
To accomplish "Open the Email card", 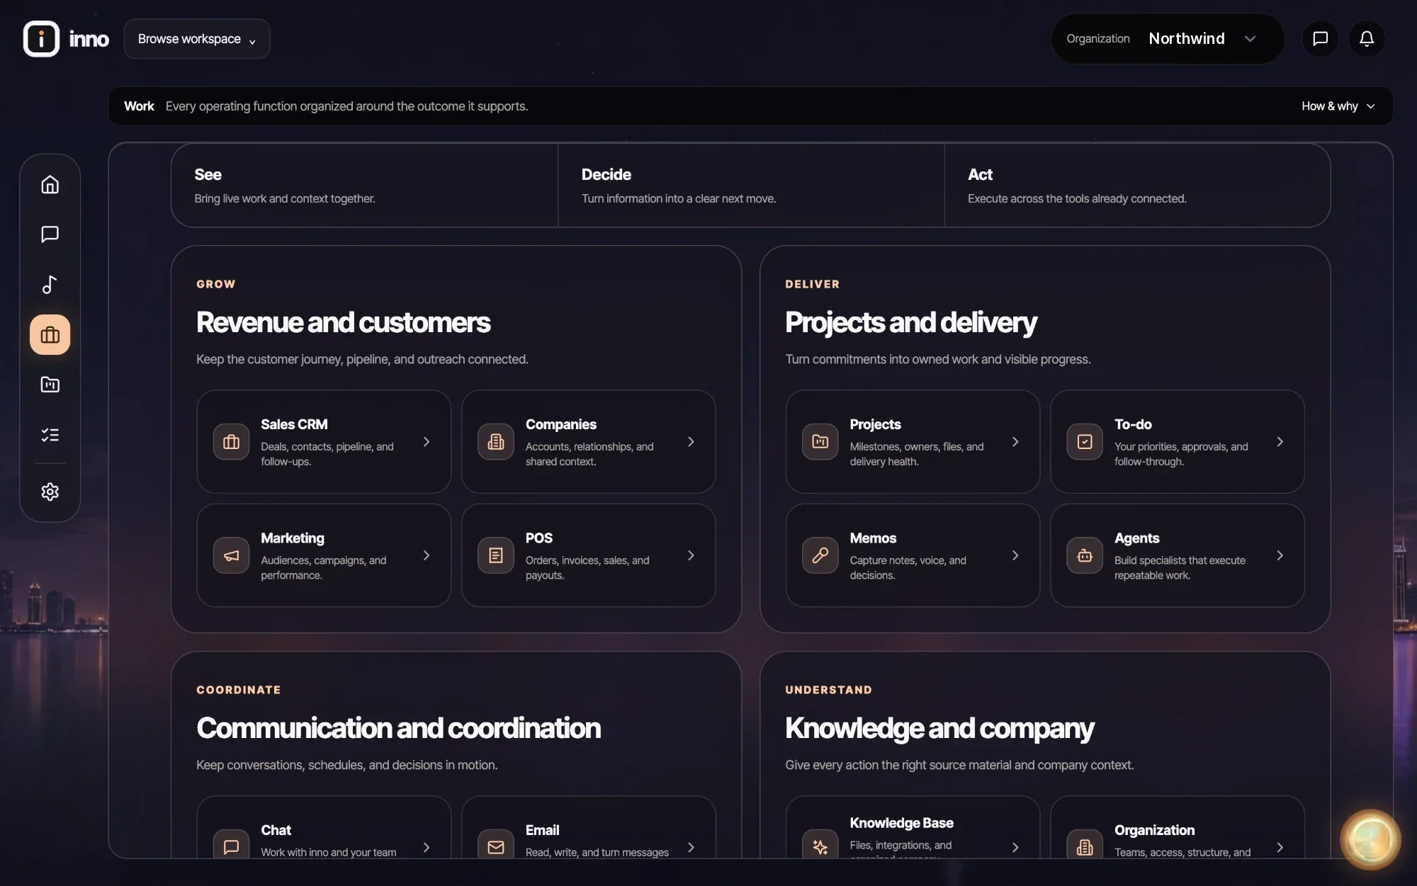I will [x=588, y=827].
